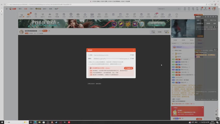Viewport: 220px width, 124px height.
Task: Open the 全站榜 ranking button
Action: pos(159,32)
